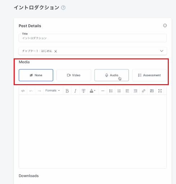Insert link via chain icon
This screenshot has width=176, height=184.
(144, 91)
